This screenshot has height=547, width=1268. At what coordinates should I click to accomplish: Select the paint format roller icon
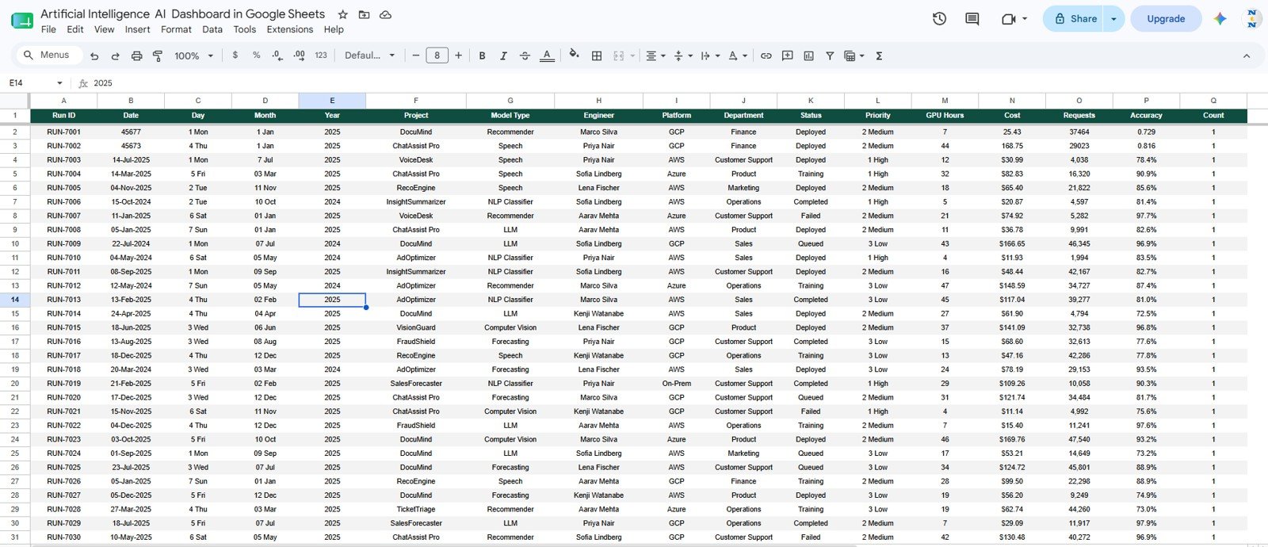coord(158,55)
